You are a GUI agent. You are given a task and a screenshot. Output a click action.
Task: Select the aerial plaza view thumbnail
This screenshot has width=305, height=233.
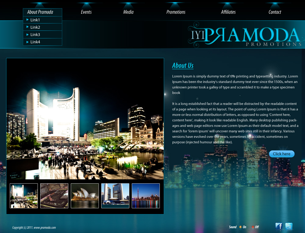[x=54, y=196]
